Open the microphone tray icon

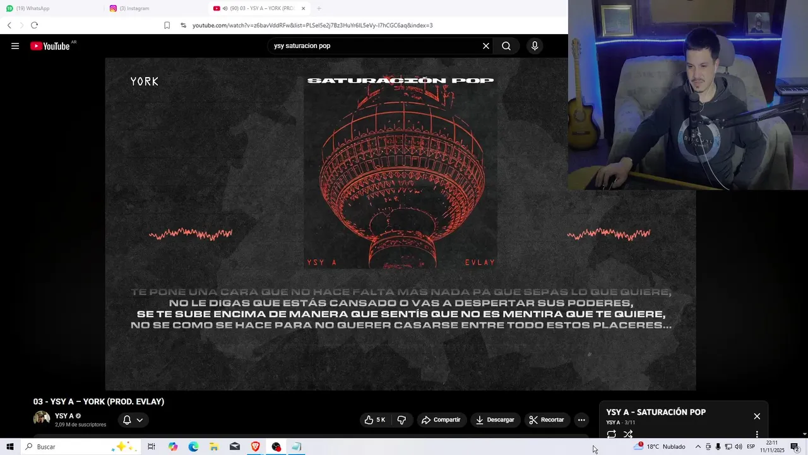tap(718, 447)
